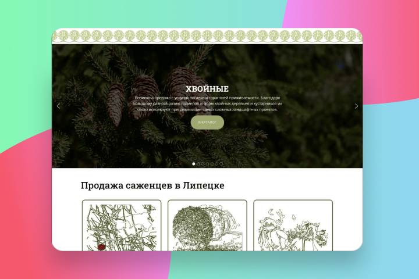Jump to the fourth slider dot
This screenshot has width=419, height=279.
click(x=207, y=164)
